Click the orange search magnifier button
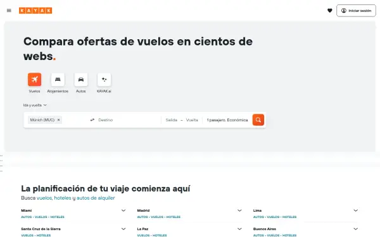This screenshot has width=380, height=237. point(258,120)
